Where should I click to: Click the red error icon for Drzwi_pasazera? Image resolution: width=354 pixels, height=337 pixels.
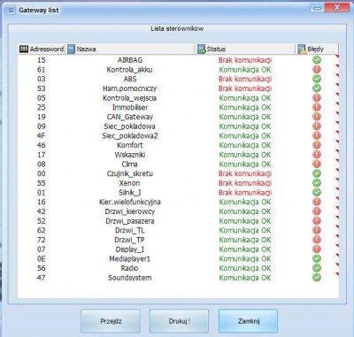317,220
